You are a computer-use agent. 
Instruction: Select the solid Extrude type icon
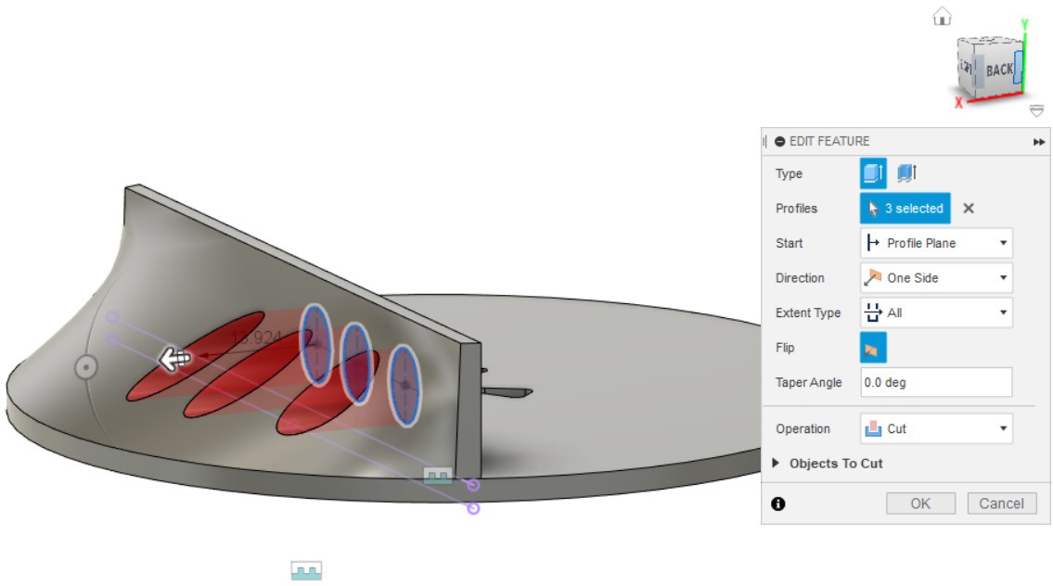pyautogui.click(x=873, y=173)
